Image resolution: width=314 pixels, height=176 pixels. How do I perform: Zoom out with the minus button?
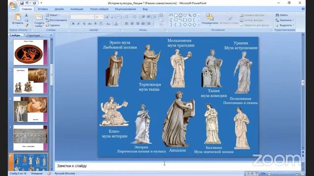(269, 174)
